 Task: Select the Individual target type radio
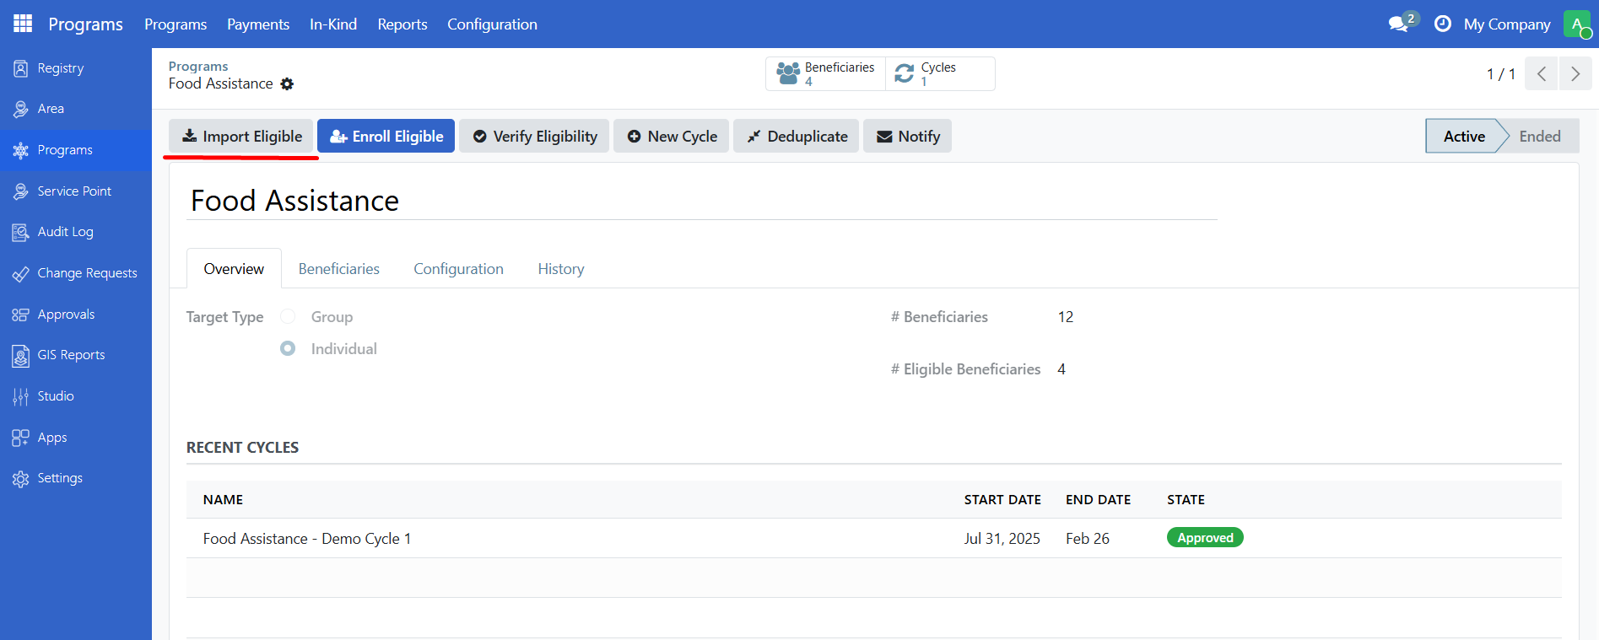click(x=288, y=349)
